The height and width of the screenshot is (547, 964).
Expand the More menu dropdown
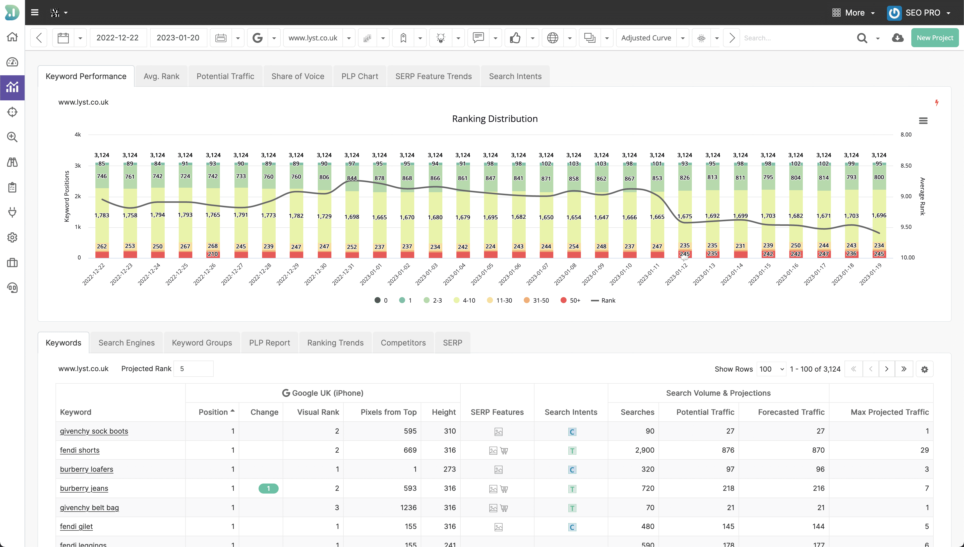[854, 13]
